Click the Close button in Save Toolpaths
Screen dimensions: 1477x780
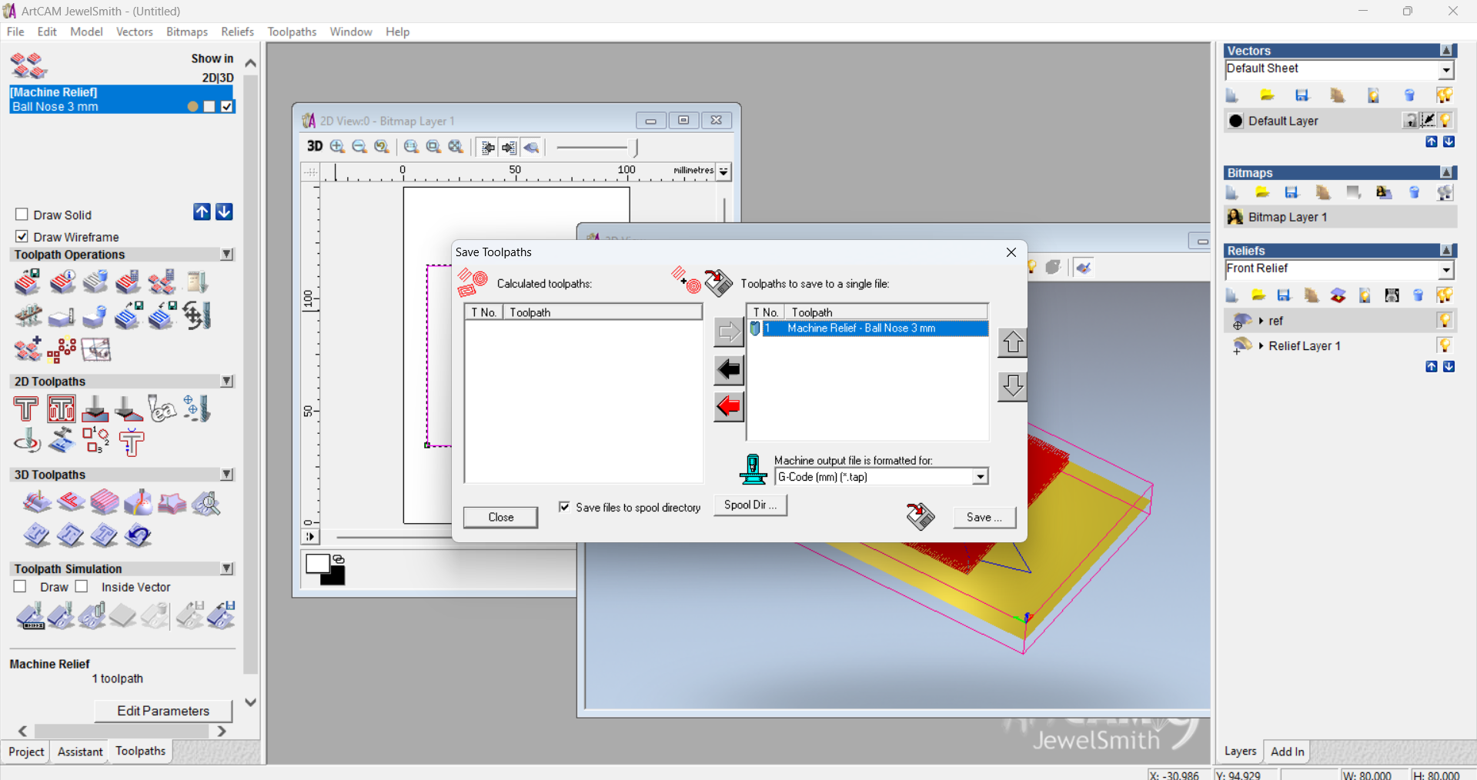click(x=500, y=517)
